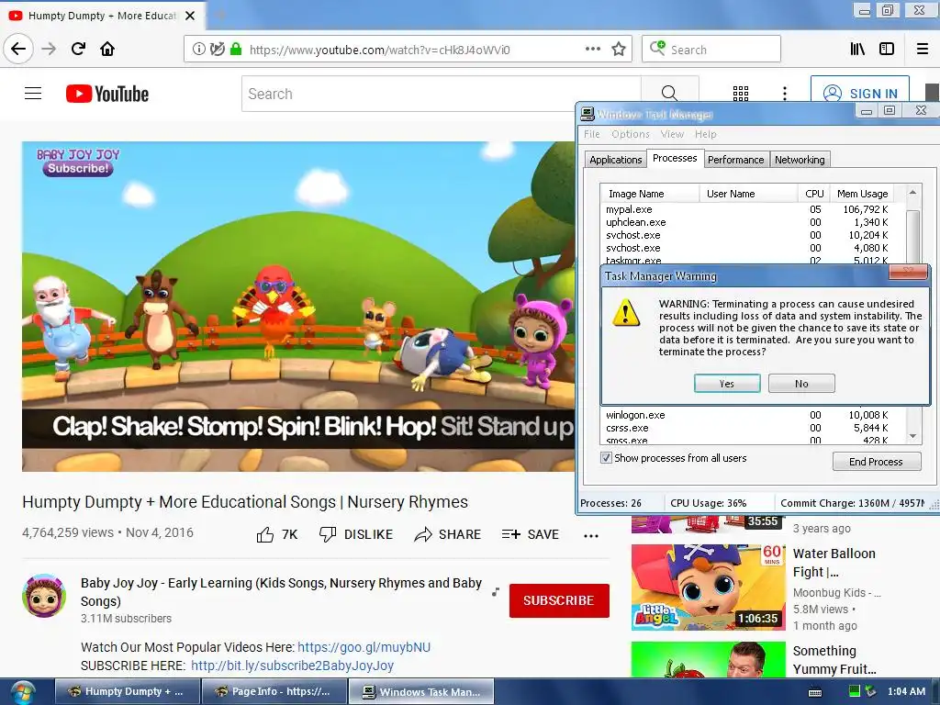The image size is (940, 705).
Task: Open the browser home page icon
Action: [107, 49]
